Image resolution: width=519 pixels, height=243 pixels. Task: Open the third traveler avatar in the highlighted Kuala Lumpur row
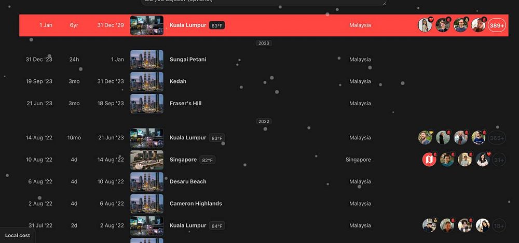click(x=461, y=25)
